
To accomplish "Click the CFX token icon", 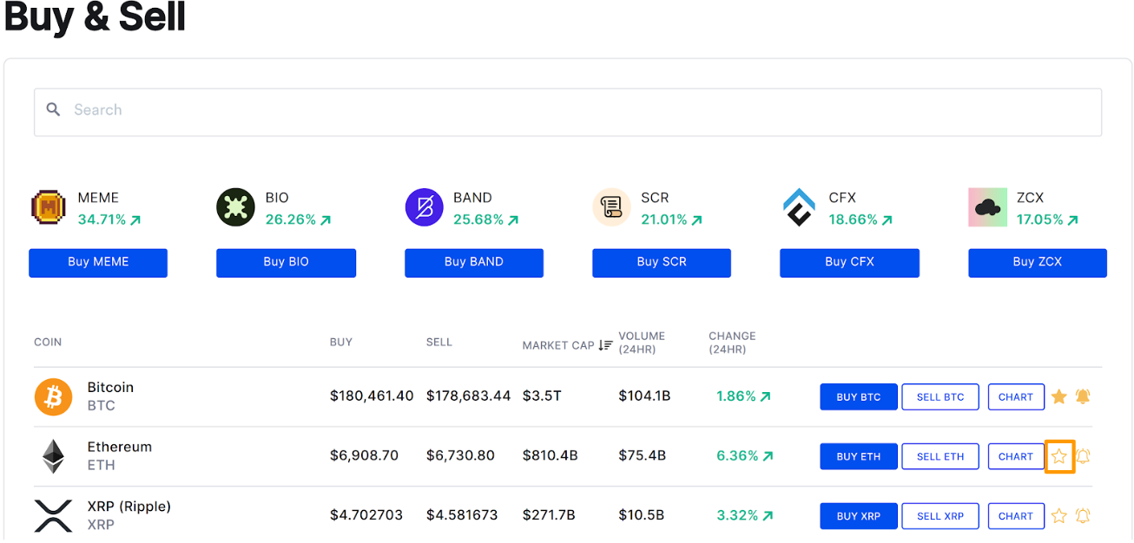I will click(799, 206).
